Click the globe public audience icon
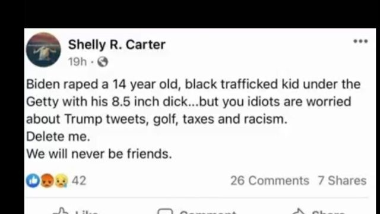 103,62
